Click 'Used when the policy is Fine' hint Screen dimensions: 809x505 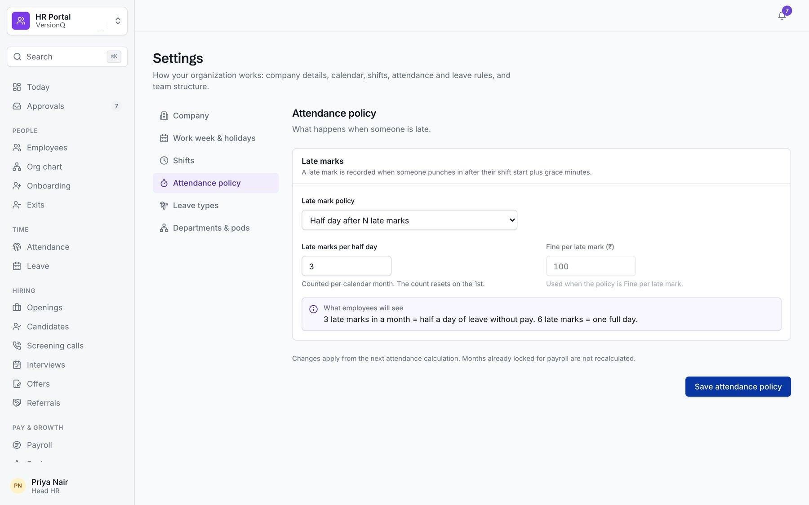click(614, 284)
